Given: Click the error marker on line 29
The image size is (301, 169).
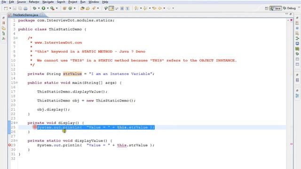Looking at the screenshot, I should pos(9,145).
